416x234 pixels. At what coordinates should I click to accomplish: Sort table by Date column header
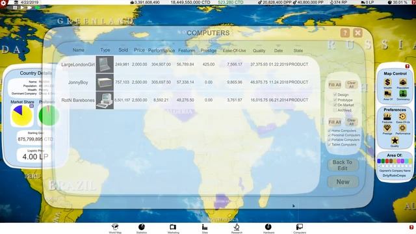click(x=278, y=51)
